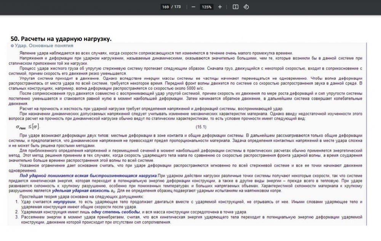381x241 pixels.
Task: Rotate the document counterclockwise icon
Action: pyautogui.click(x=246, y=7)
